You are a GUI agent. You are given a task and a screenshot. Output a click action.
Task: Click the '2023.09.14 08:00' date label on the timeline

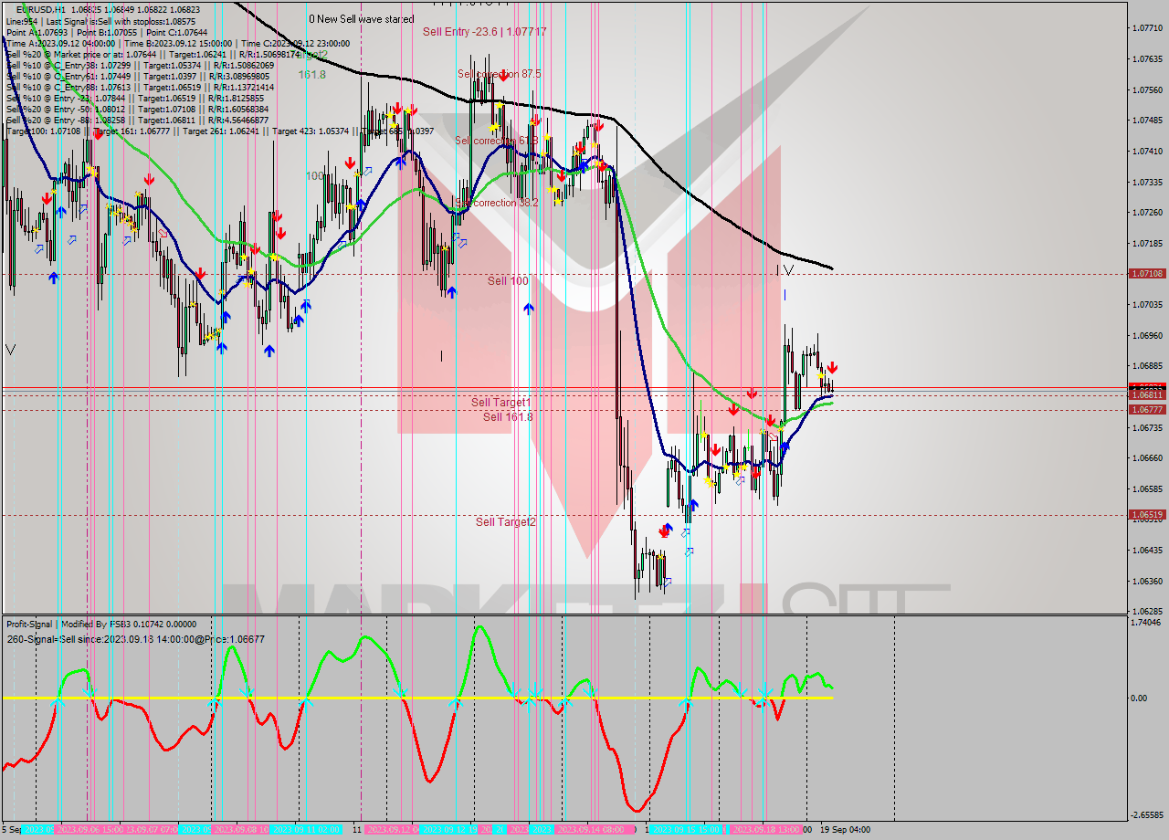[x=592, y=828]
